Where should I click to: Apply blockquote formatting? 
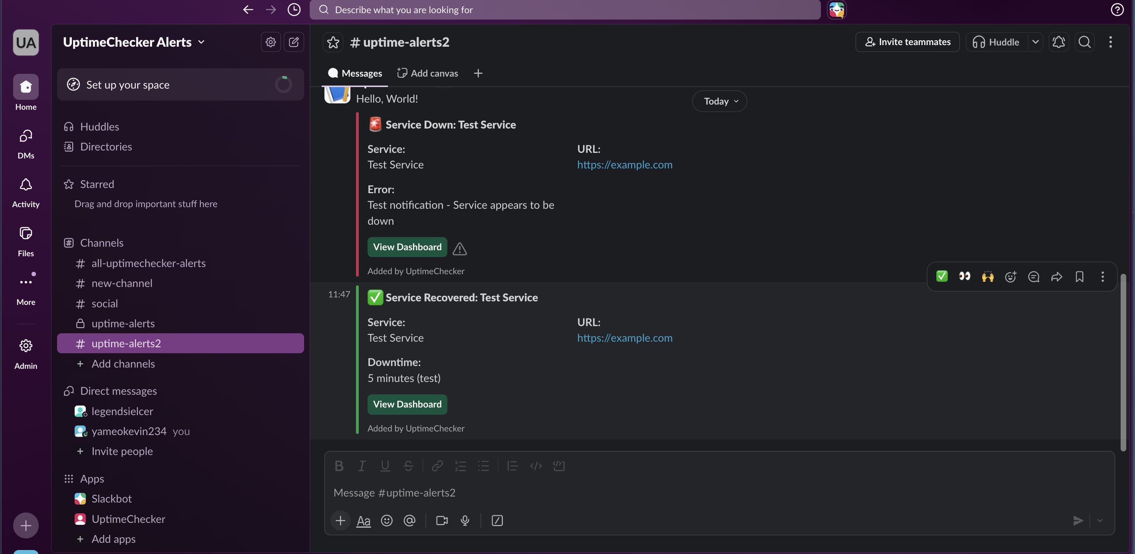coord(512,466)
